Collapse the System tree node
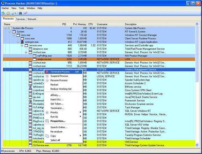Screen dimensions: 202x154 tap(10, 32)
